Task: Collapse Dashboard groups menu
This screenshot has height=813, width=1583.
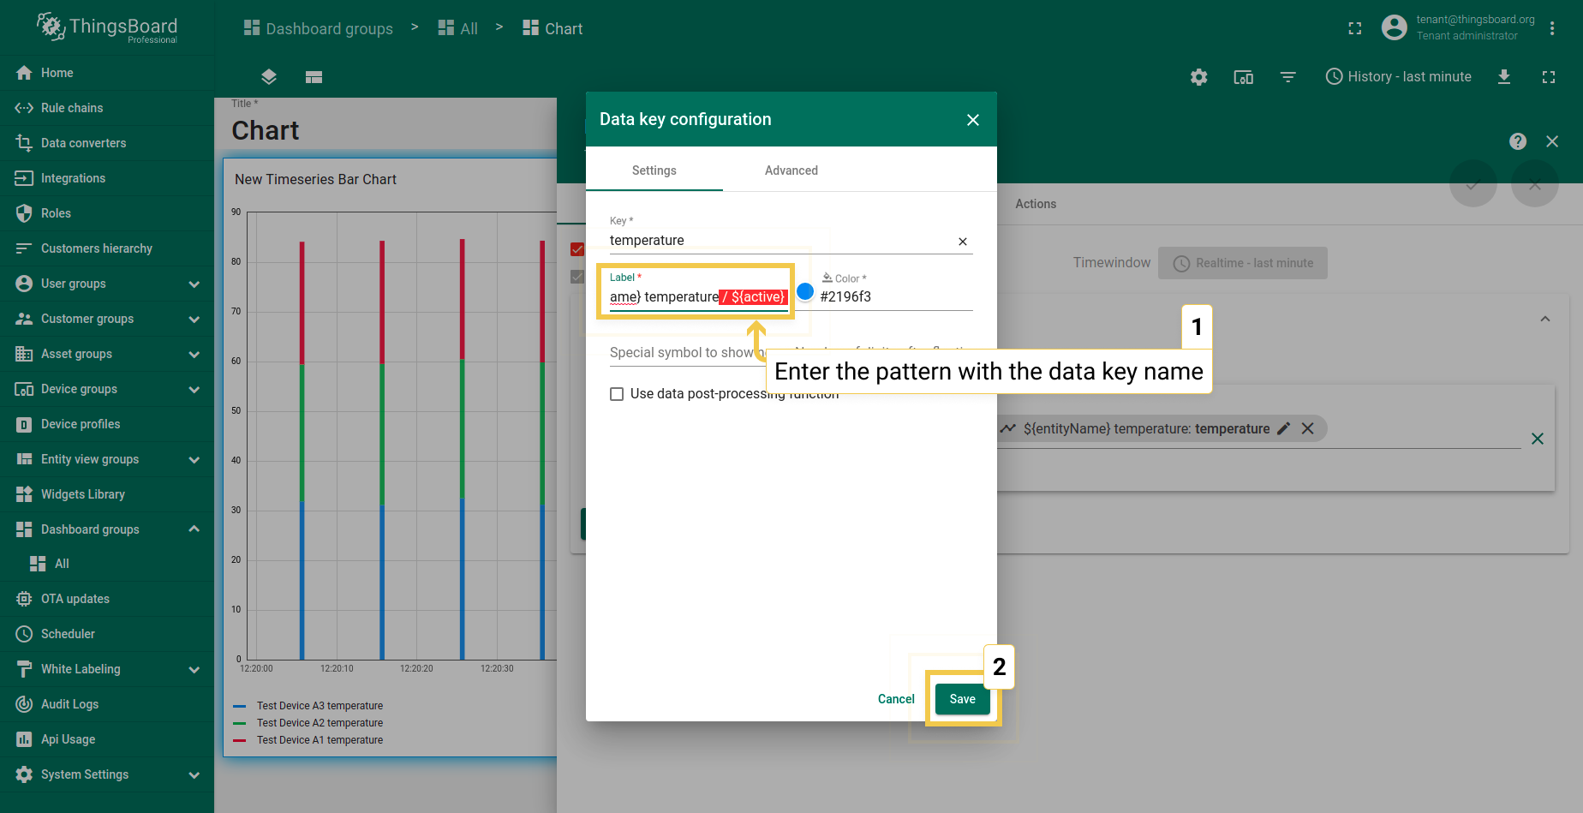Action: (x=194, y=529)
